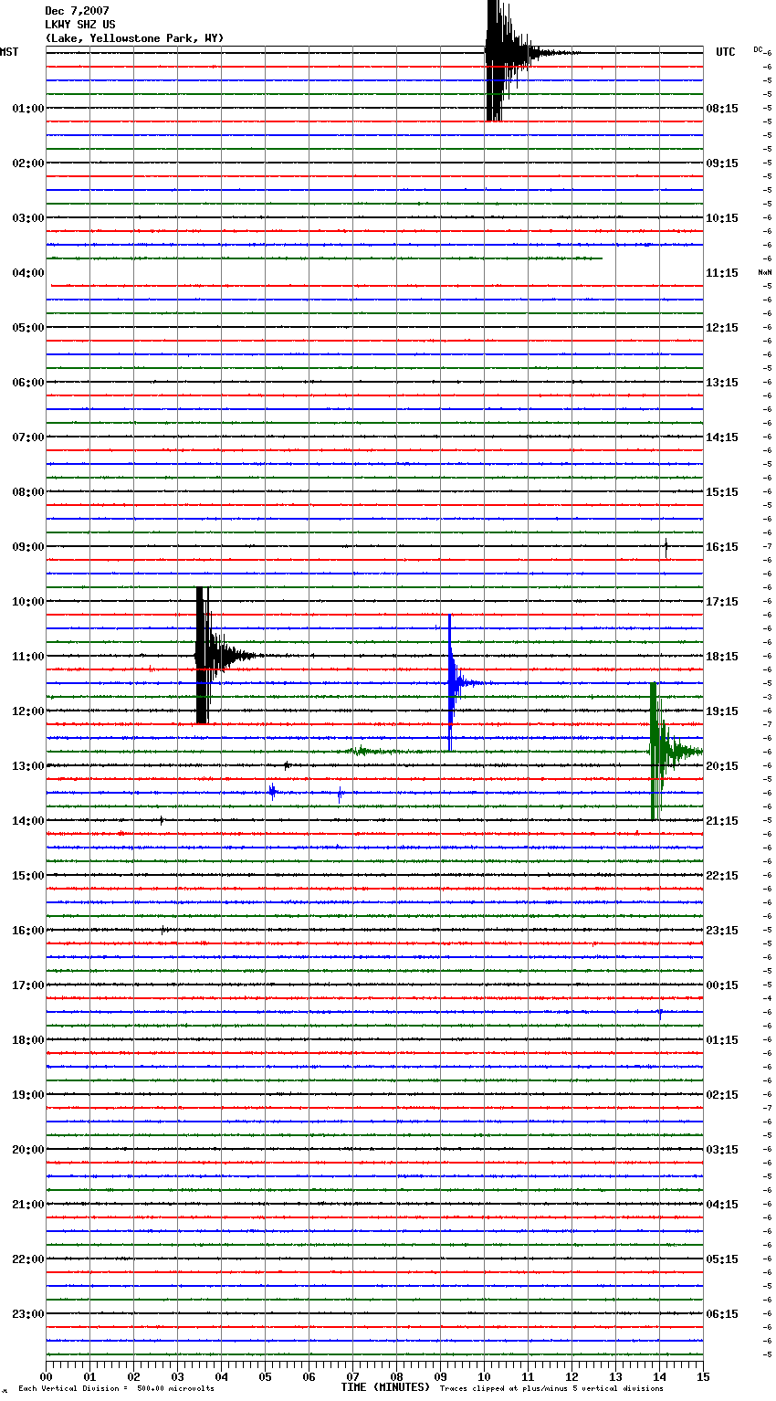Click the 'MST' timezone header
776x1401 pixels.
[x=9, y=52]
